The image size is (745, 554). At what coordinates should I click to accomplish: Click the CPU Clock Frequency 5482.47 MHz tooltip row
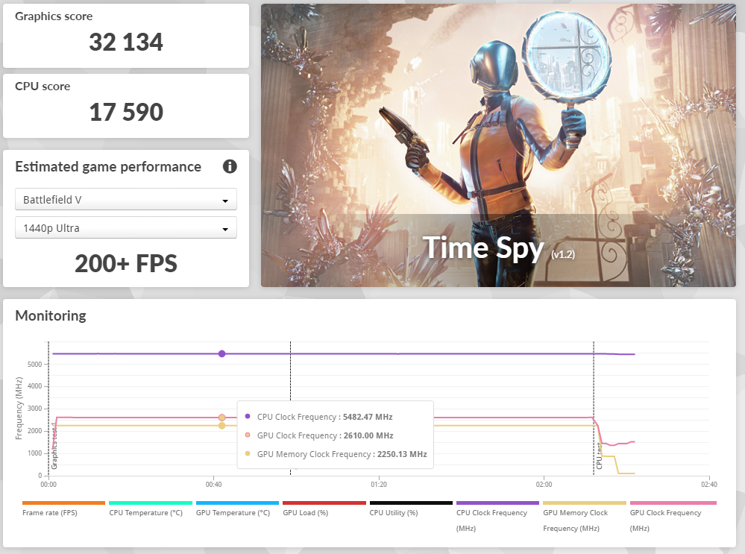pyautogui.click(x=319, y=417)
